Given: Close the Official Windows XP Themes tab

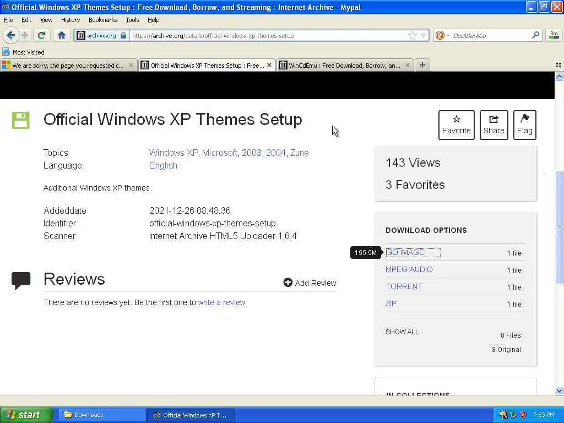Looking at the screenshot, I should [269, 65].
